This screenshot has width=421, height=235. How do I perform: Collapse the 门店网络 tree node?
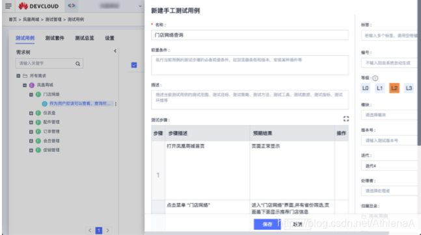click(31, 95)
